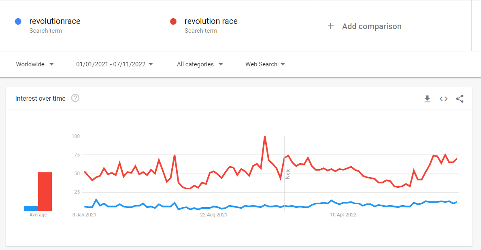The height and width of the screenshot is (250, 481).
Task: Click the embed code icon
Action: coord(443,99)
